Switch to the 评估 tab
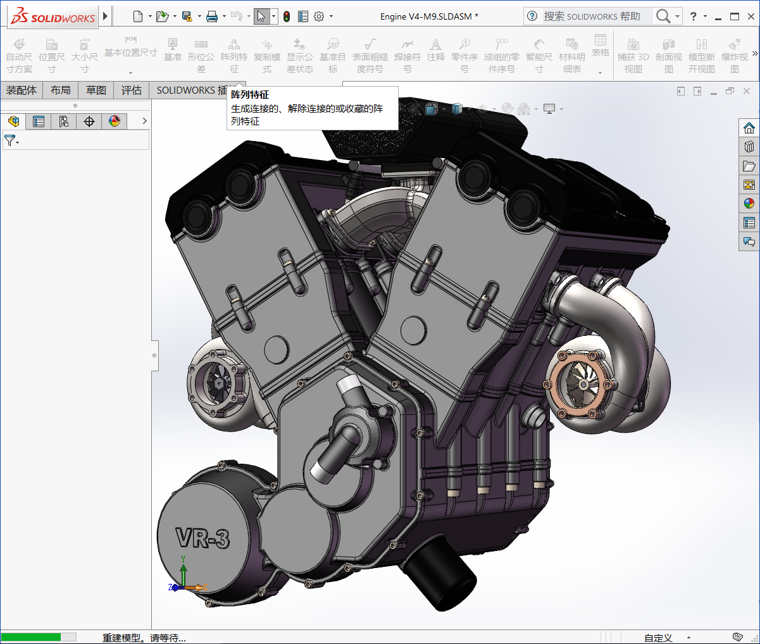The image size is (760, 644). click(132, 90)
